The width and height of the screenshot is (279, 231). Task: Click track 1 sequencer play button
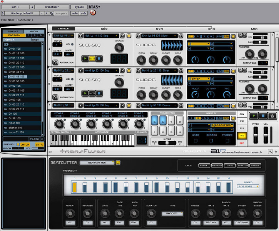coord(85,59)
